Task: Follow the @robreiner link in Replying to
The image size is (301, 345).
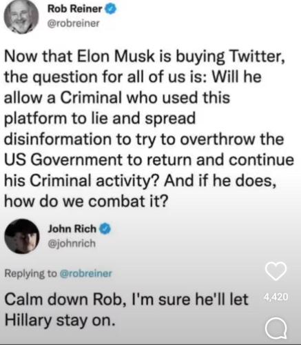Action: point(85,273)
